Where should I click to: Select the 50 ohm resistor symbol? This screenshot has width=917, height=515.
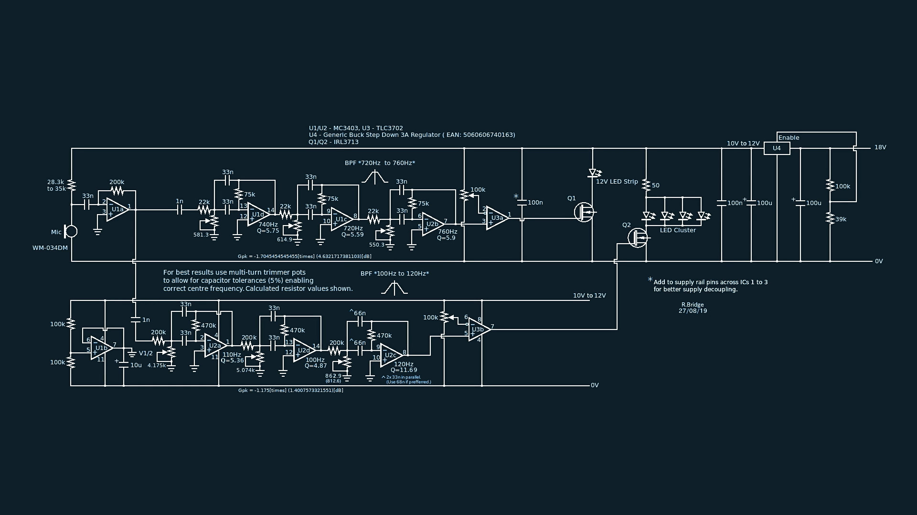pyautogui.click(x=646, y=185)
